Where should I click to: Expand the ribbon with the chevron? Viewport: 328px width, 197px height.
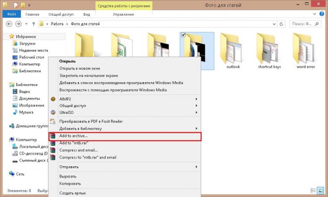314,14
